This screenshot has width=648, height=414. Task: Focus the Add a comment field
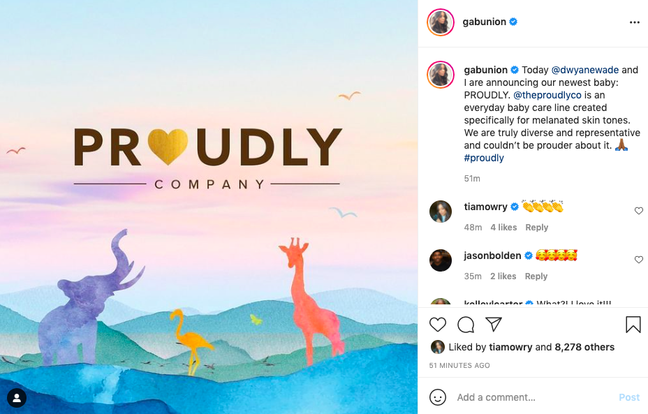point(533,397)
